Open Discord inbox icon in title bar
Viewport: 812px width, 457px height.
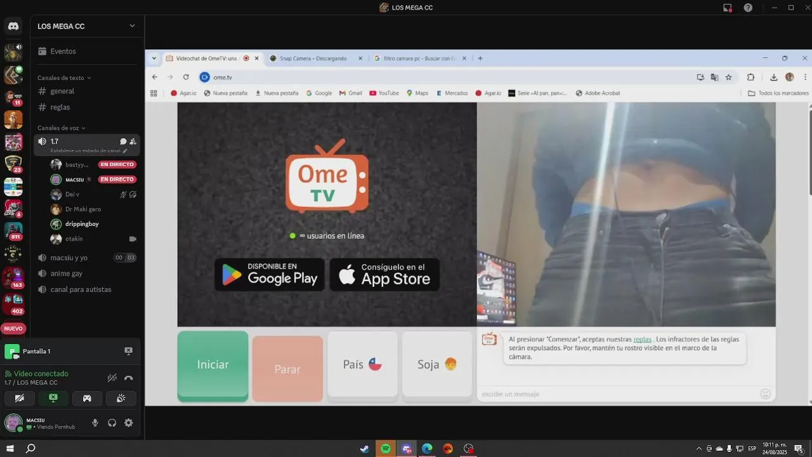(728, 8)
